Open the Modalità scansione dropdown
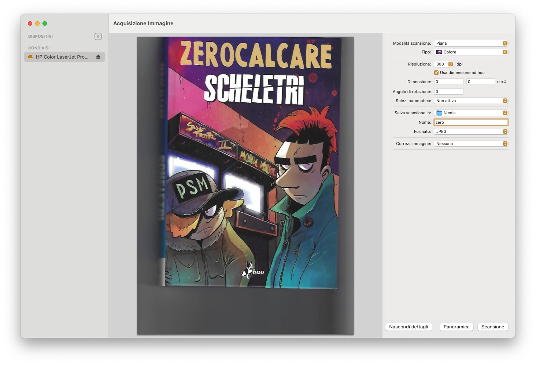This screenshot has height=365, width=536. [471, 43]
